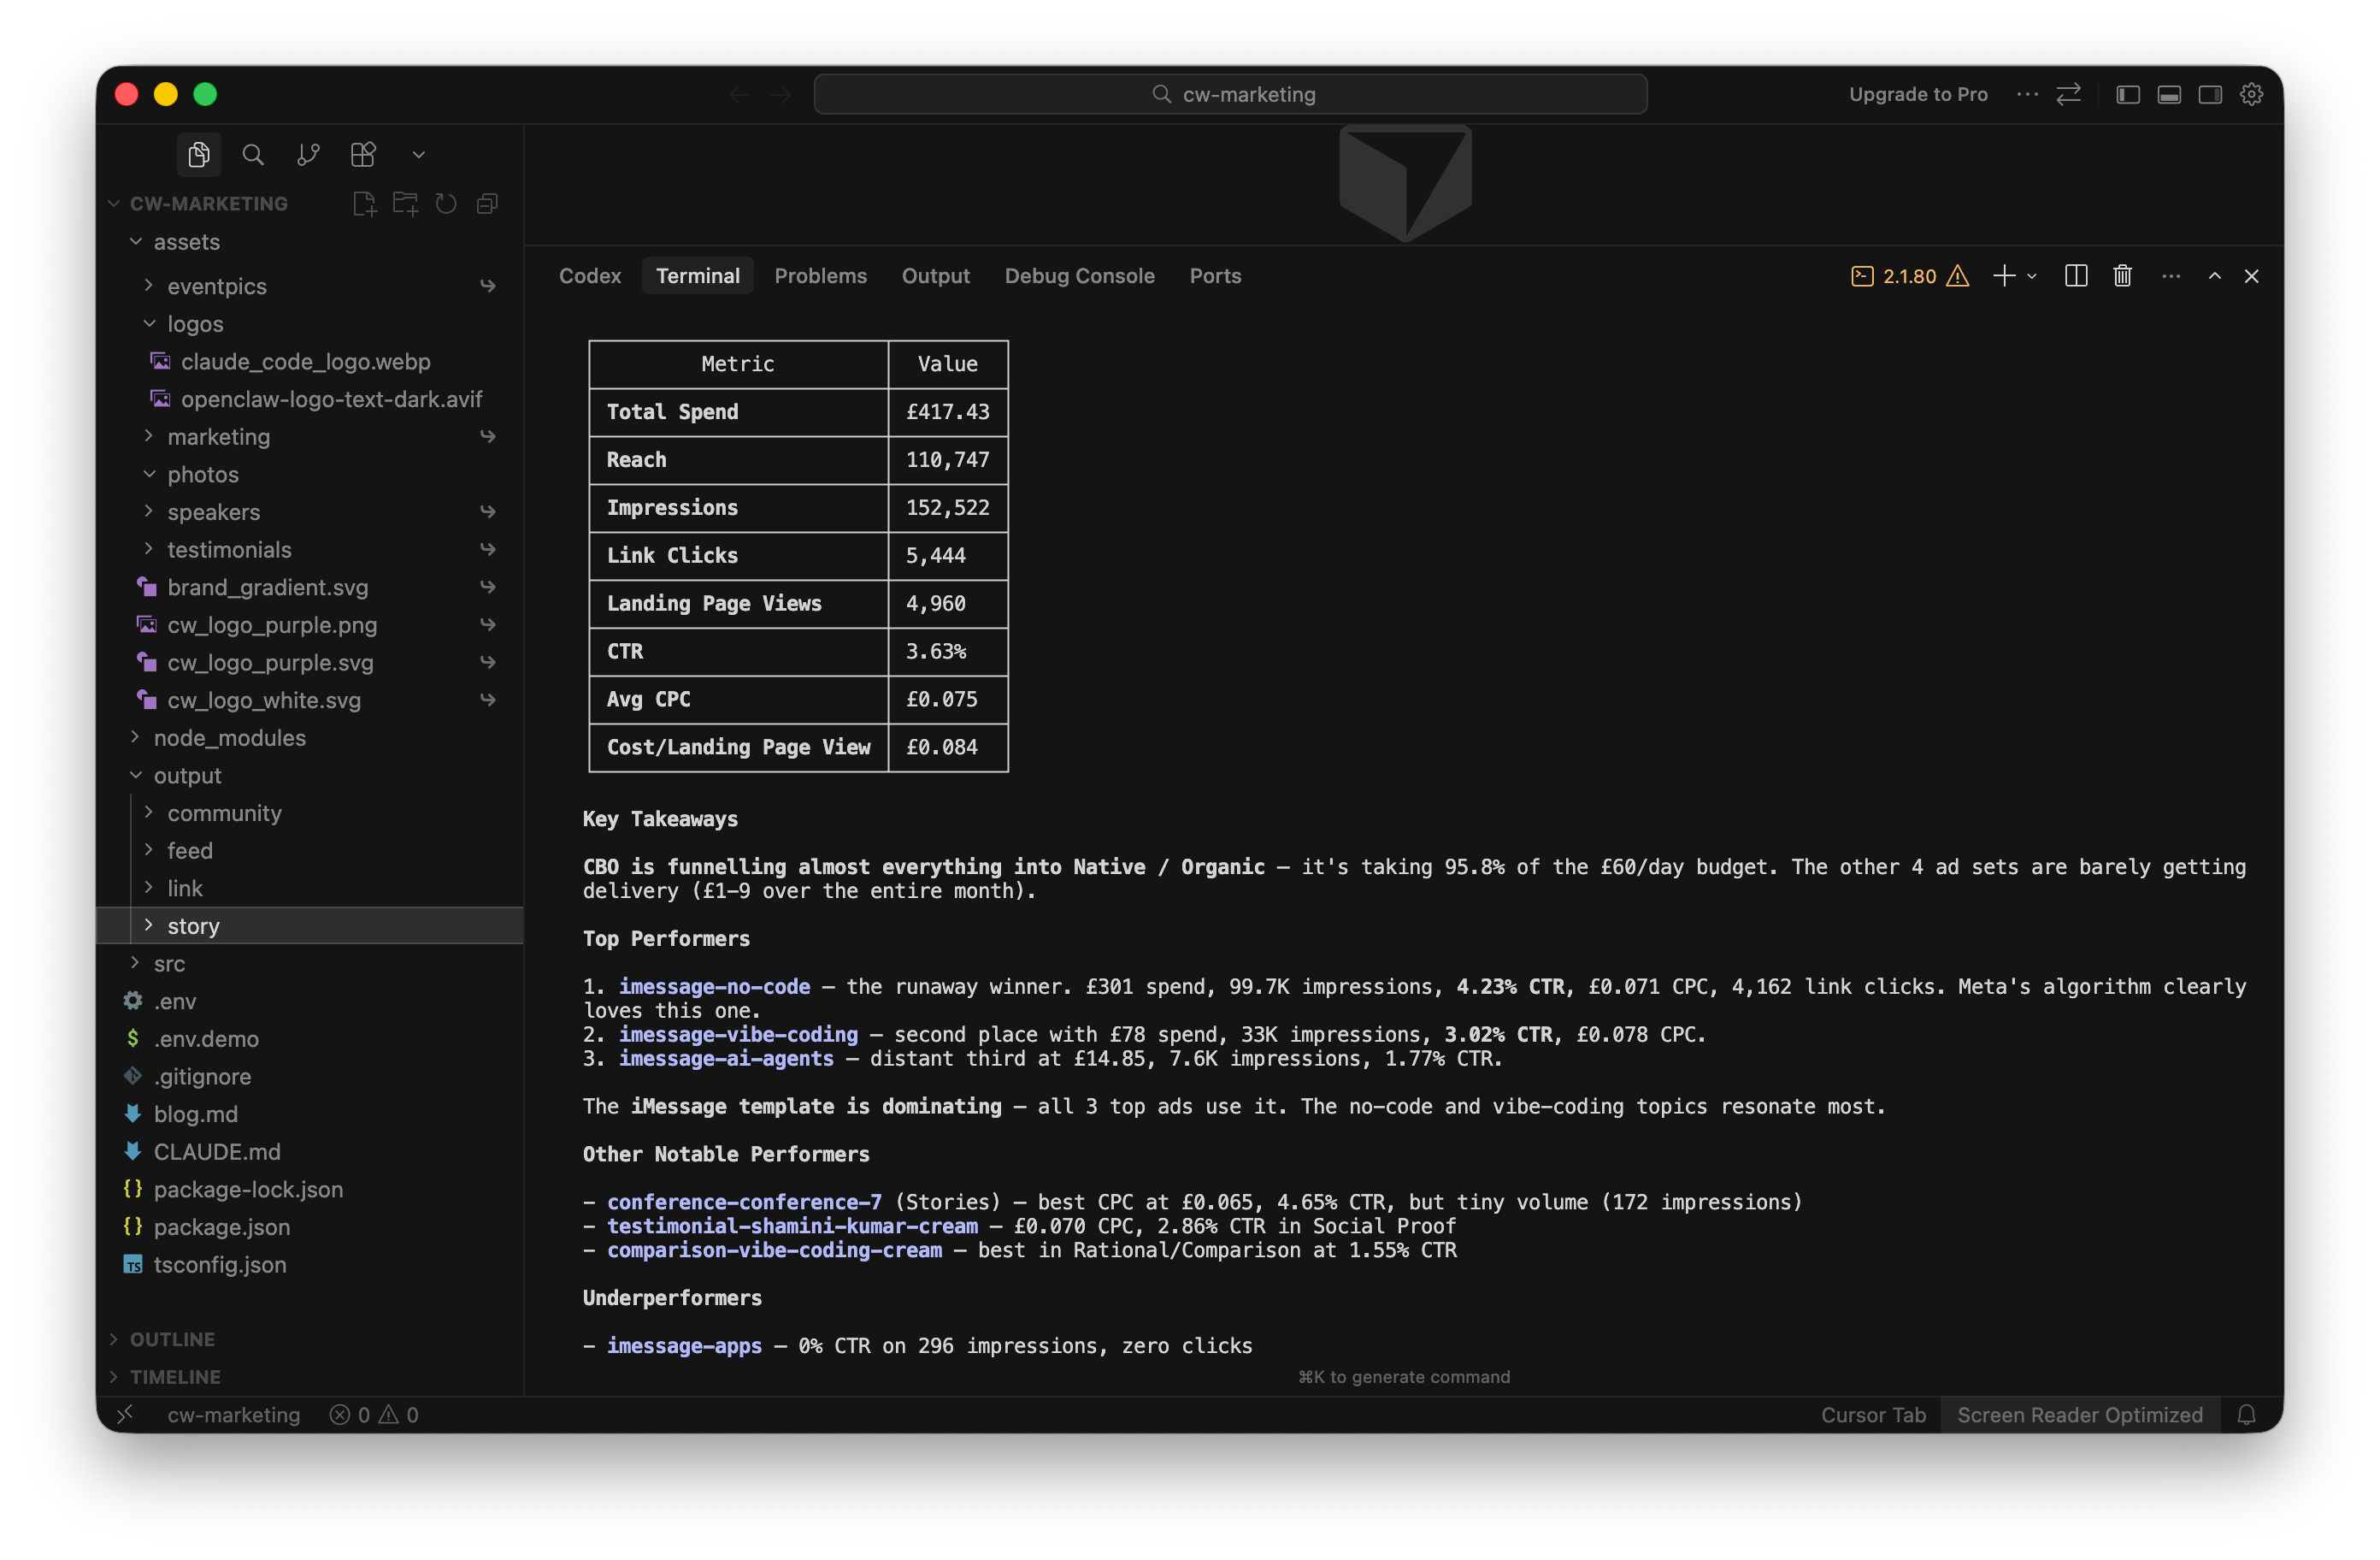The image size is (2380, 1560).
Task: Click the cw-marketing search bar
Action: (1230, 94)
